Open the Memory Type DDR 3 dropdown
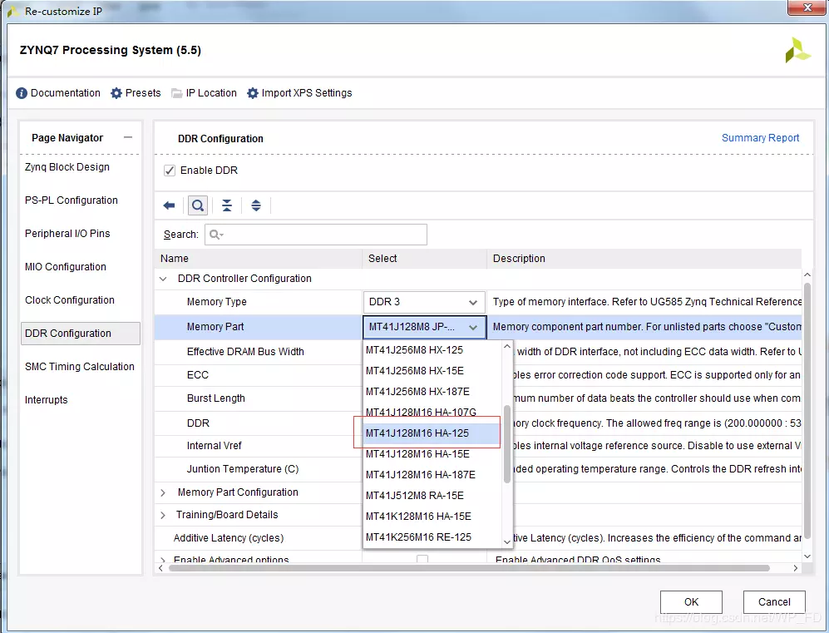Viewport: 829px width, 633px height. point(424,302)
